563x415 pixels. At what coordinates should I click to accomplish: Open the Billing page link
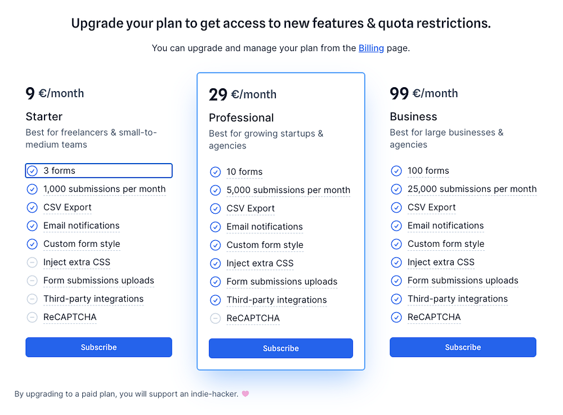pyautogui.click(x=371, y=48)
